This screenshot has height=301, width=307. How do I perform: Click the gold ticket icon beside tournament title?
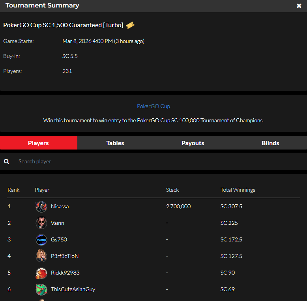tap(130, 25)
